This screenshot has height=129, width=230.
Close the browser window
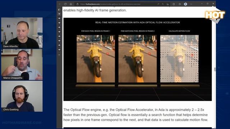(x=213, y=4)
